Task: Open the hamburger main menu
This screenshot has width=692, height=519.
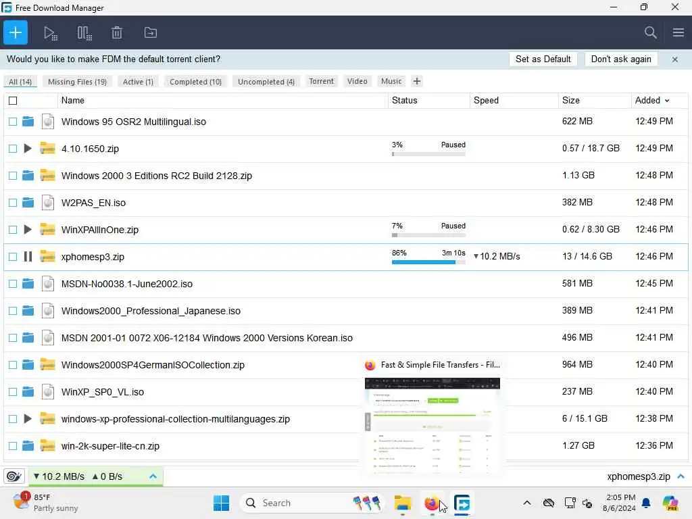Action: (x=678, y=32)
